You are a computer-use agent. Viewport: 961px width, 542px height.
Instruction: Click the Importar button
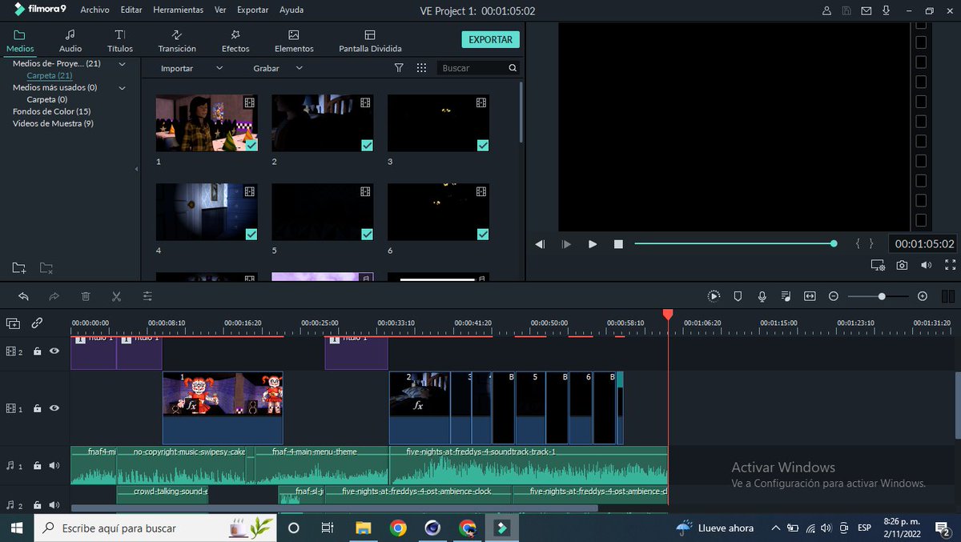177,68
